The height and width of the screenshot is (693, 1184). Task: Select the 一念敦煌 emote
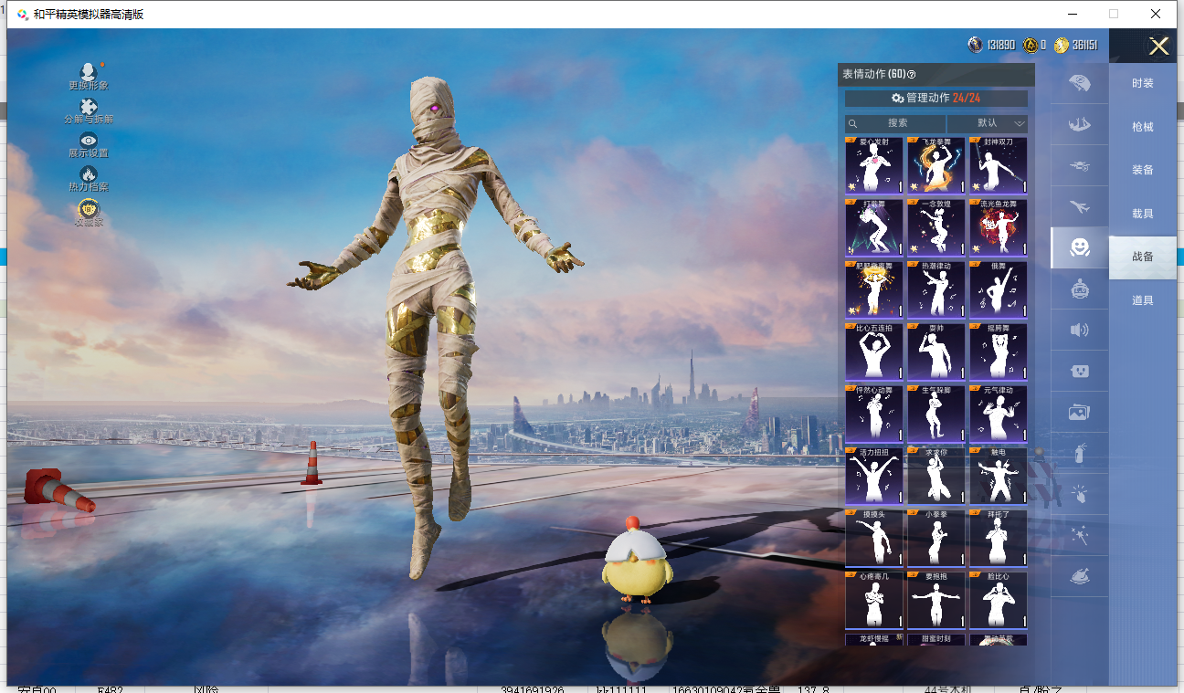[936, 227]
